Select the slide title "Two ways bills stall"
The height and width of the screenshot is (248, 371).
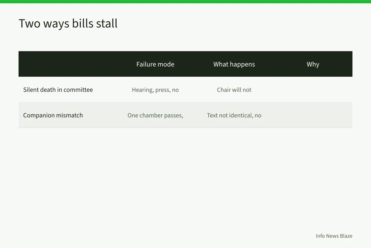click(68, 24)
